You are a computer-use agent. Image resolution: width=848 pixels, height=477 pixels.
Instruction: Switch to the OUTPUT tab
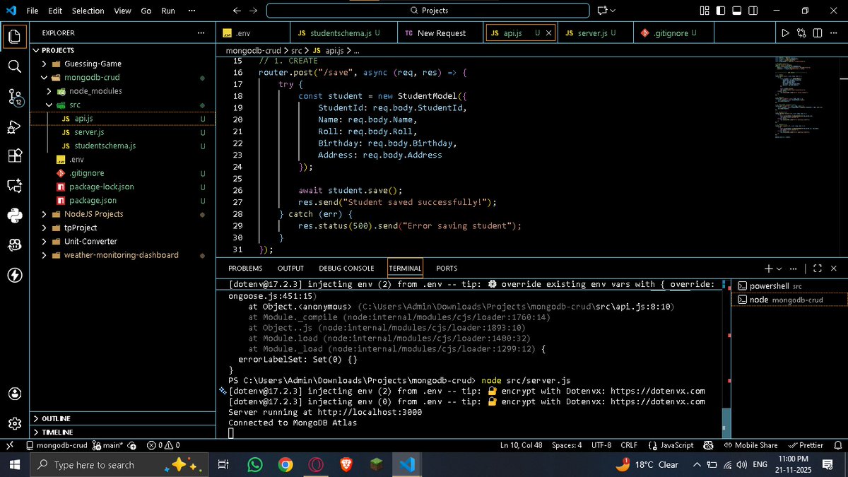(x=290, y=268)
